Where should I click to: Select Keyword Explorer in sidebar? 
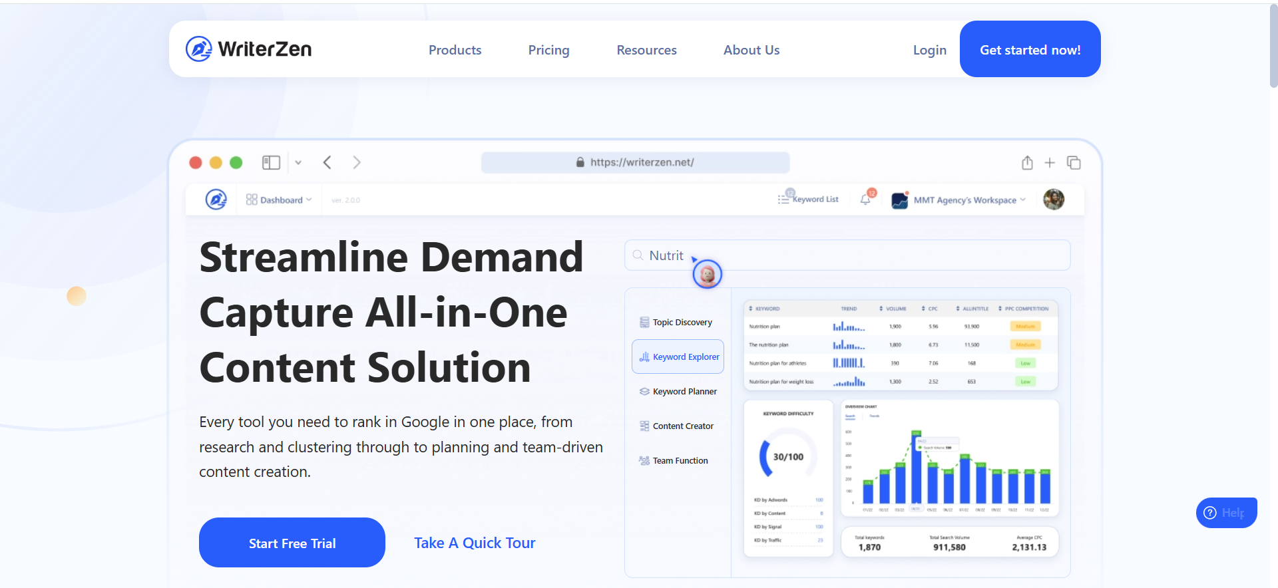(678, 357)
